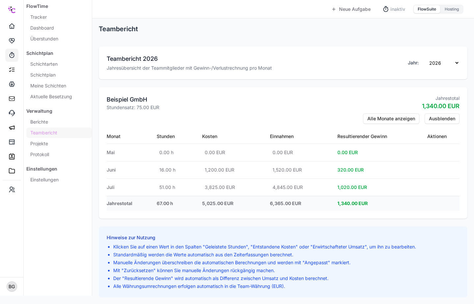
Task: Click the users team icon
Action: click(12, 189)
